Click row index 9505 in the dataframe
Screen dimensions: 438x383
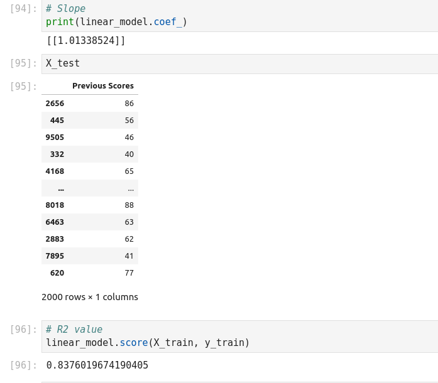[55, 137]
